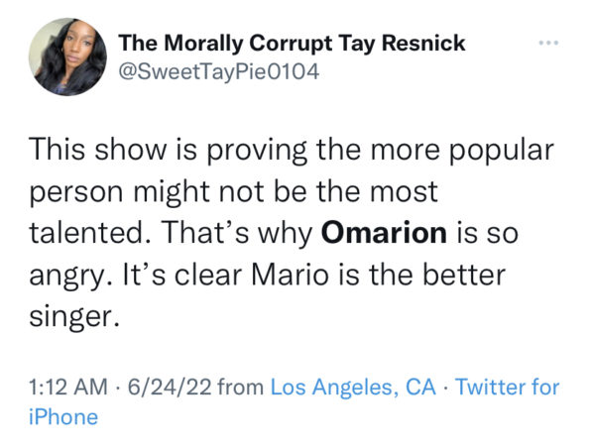Open the Los Angeles, CA location link
The height and width of the screenshot is (448, 590).
tap(353, 387)
